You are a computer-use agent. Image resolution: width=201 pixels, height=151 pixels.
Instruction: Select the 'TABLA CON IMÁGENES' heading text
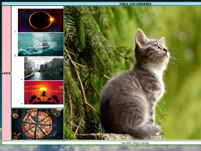(x=135, y=4)
